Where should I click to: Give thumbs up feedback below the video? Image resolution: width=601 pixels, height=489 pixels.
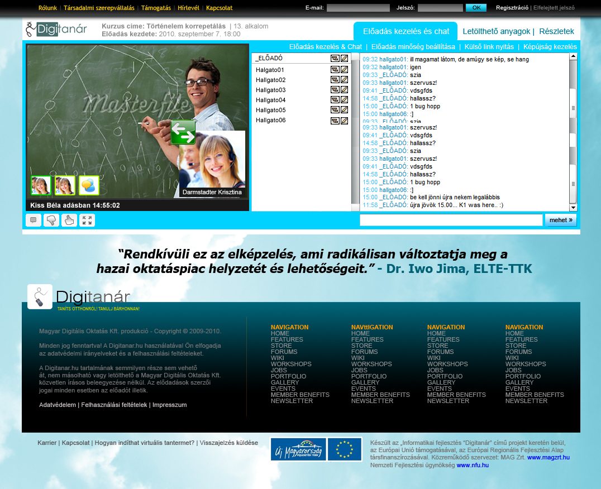tap(69, 220)
